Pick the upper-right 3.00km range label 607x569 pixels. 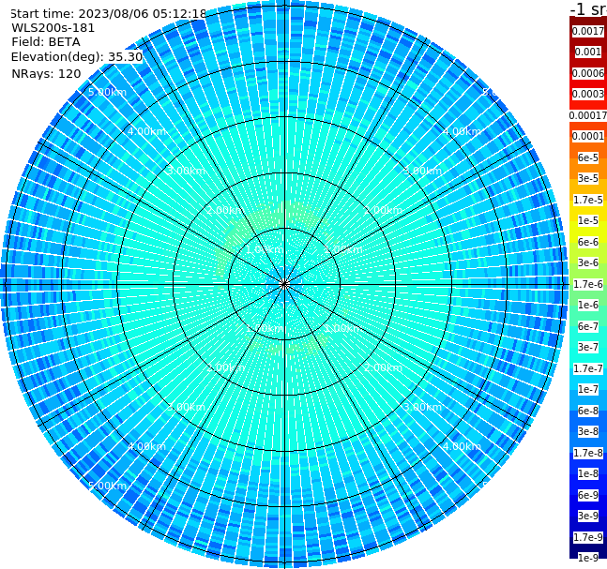(423, 171)
